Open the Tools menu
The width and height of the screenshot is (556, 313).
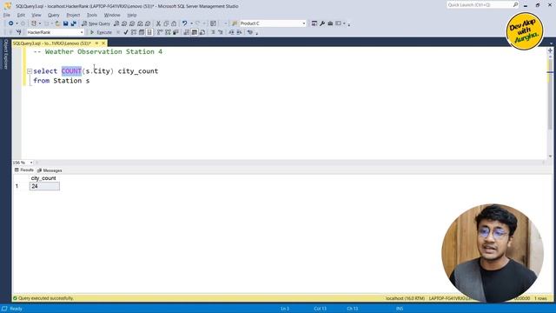pyautogui.click(x=92, y=16)
